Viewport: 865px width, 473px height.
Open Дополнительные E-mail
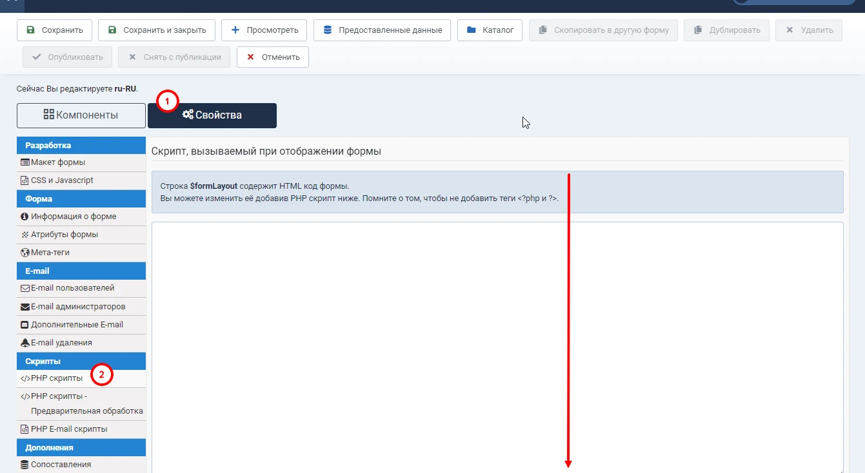point(81,325)
